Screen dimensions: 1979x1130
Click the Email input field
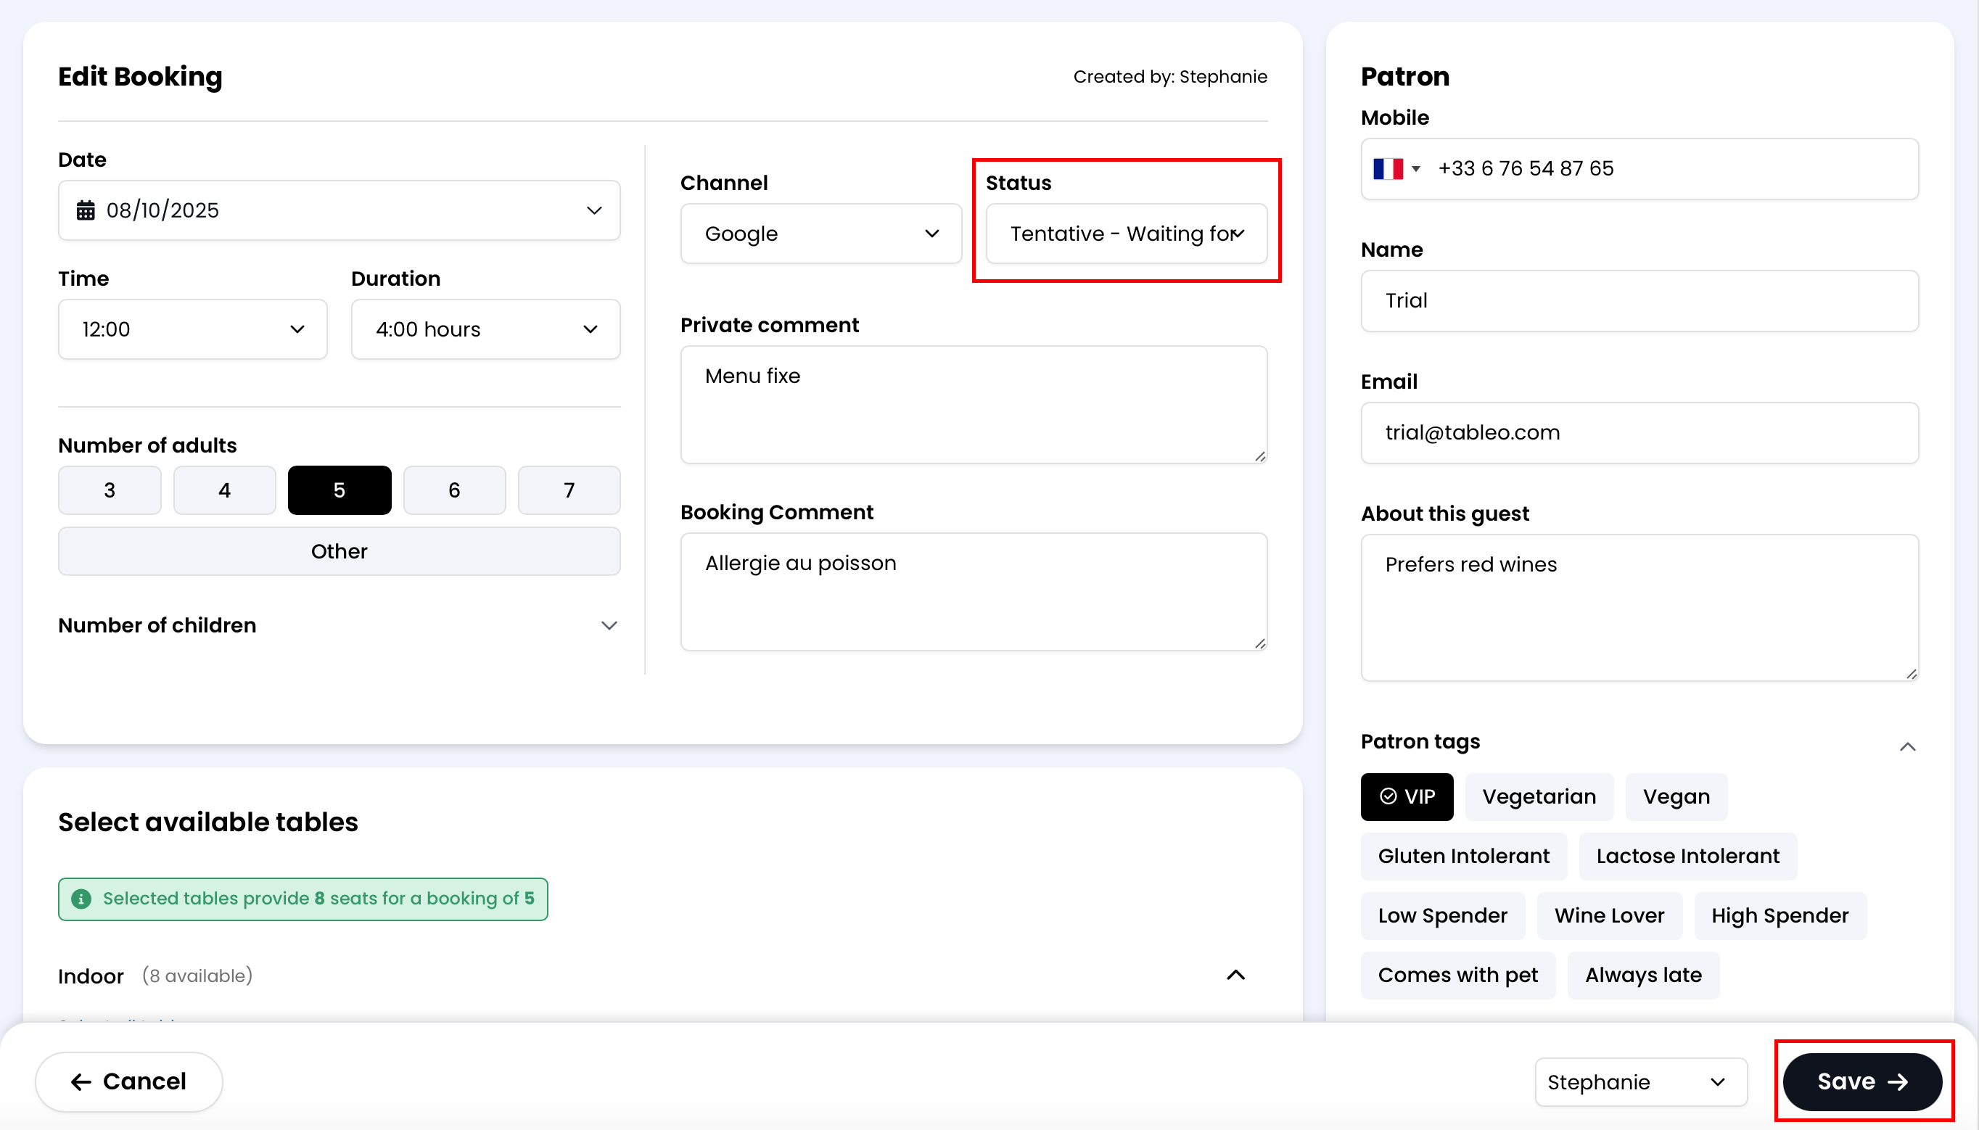(x=1639, y=433)
